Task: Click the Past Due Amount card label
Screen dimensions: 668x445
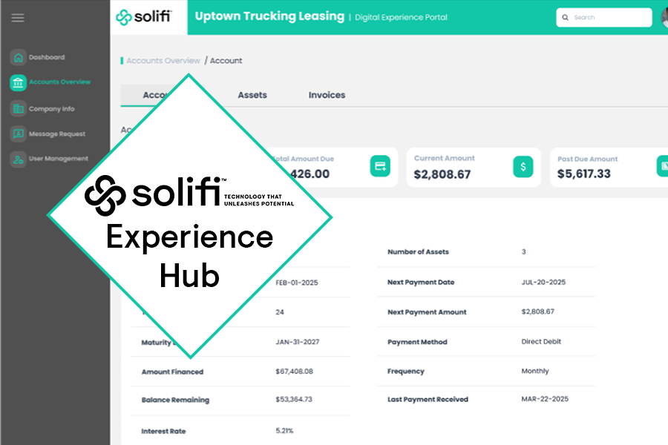Action: tap(588, 159)
